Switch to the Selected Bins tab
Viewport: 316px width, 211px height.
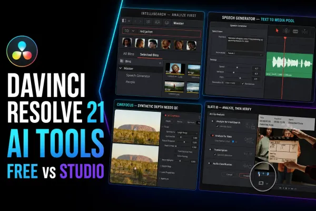tap(150, 55)
